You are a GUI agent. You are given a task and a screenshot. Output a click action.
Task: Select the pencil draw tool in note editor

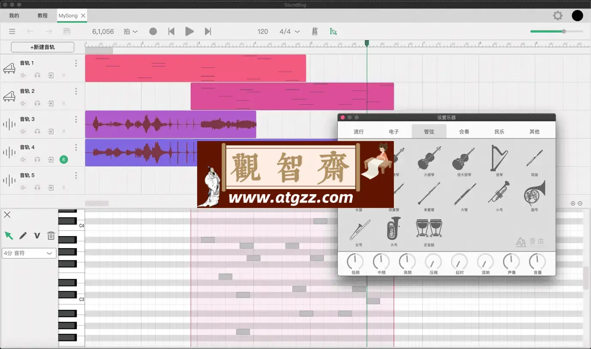click(x=23, y=235)
